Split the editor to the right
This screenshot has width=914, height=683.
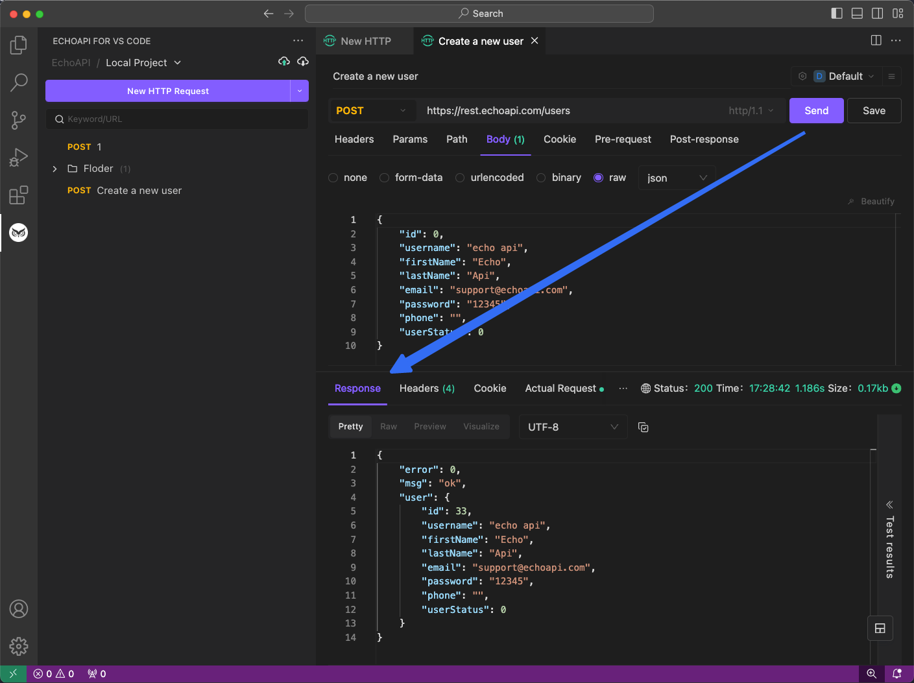point(876,40)
